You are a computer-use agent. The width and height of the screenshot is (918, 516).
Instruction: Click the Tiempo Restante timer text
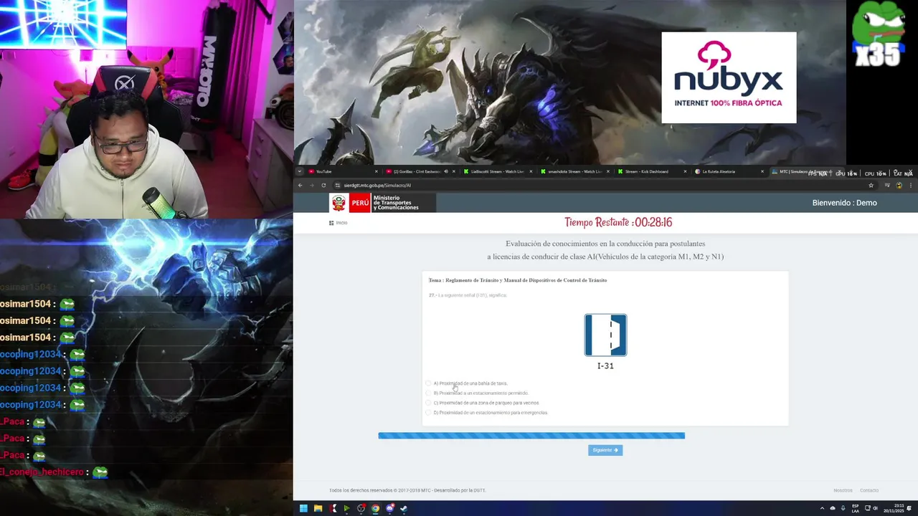[x=618, y=223]
